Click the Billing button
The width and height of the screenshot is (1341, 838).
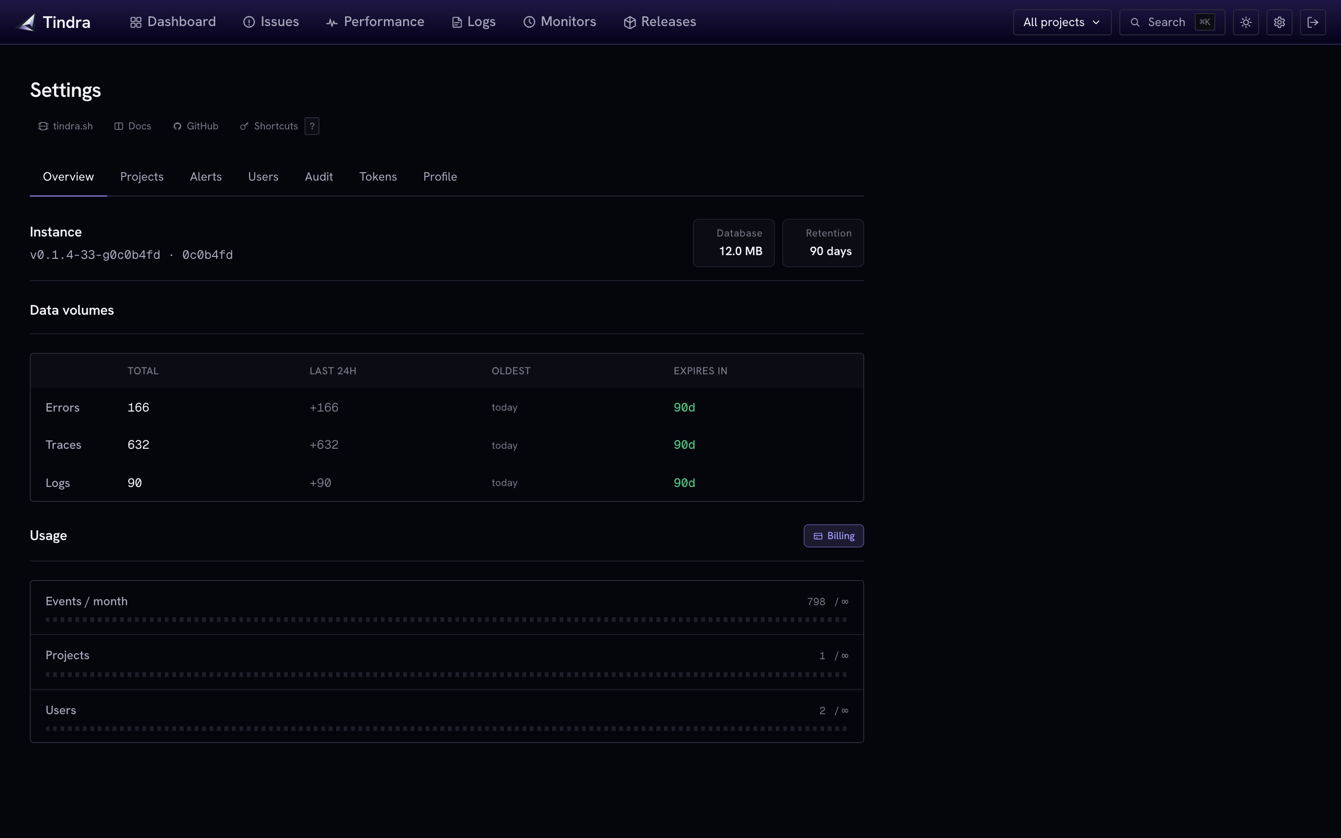click(833, 535)
